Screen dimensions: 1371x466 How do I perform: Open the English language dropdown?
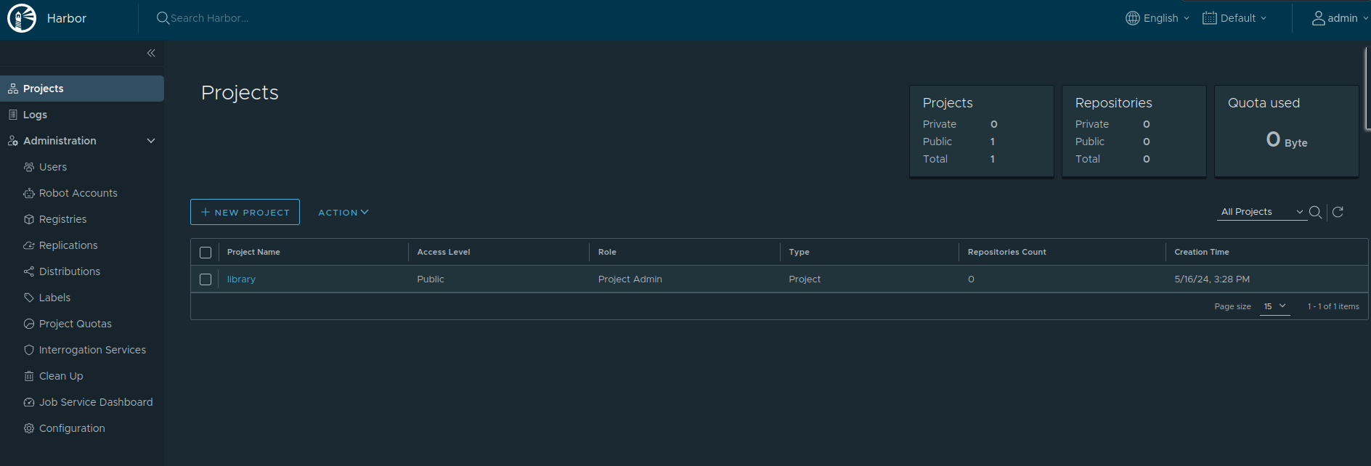coord(1158,18)
